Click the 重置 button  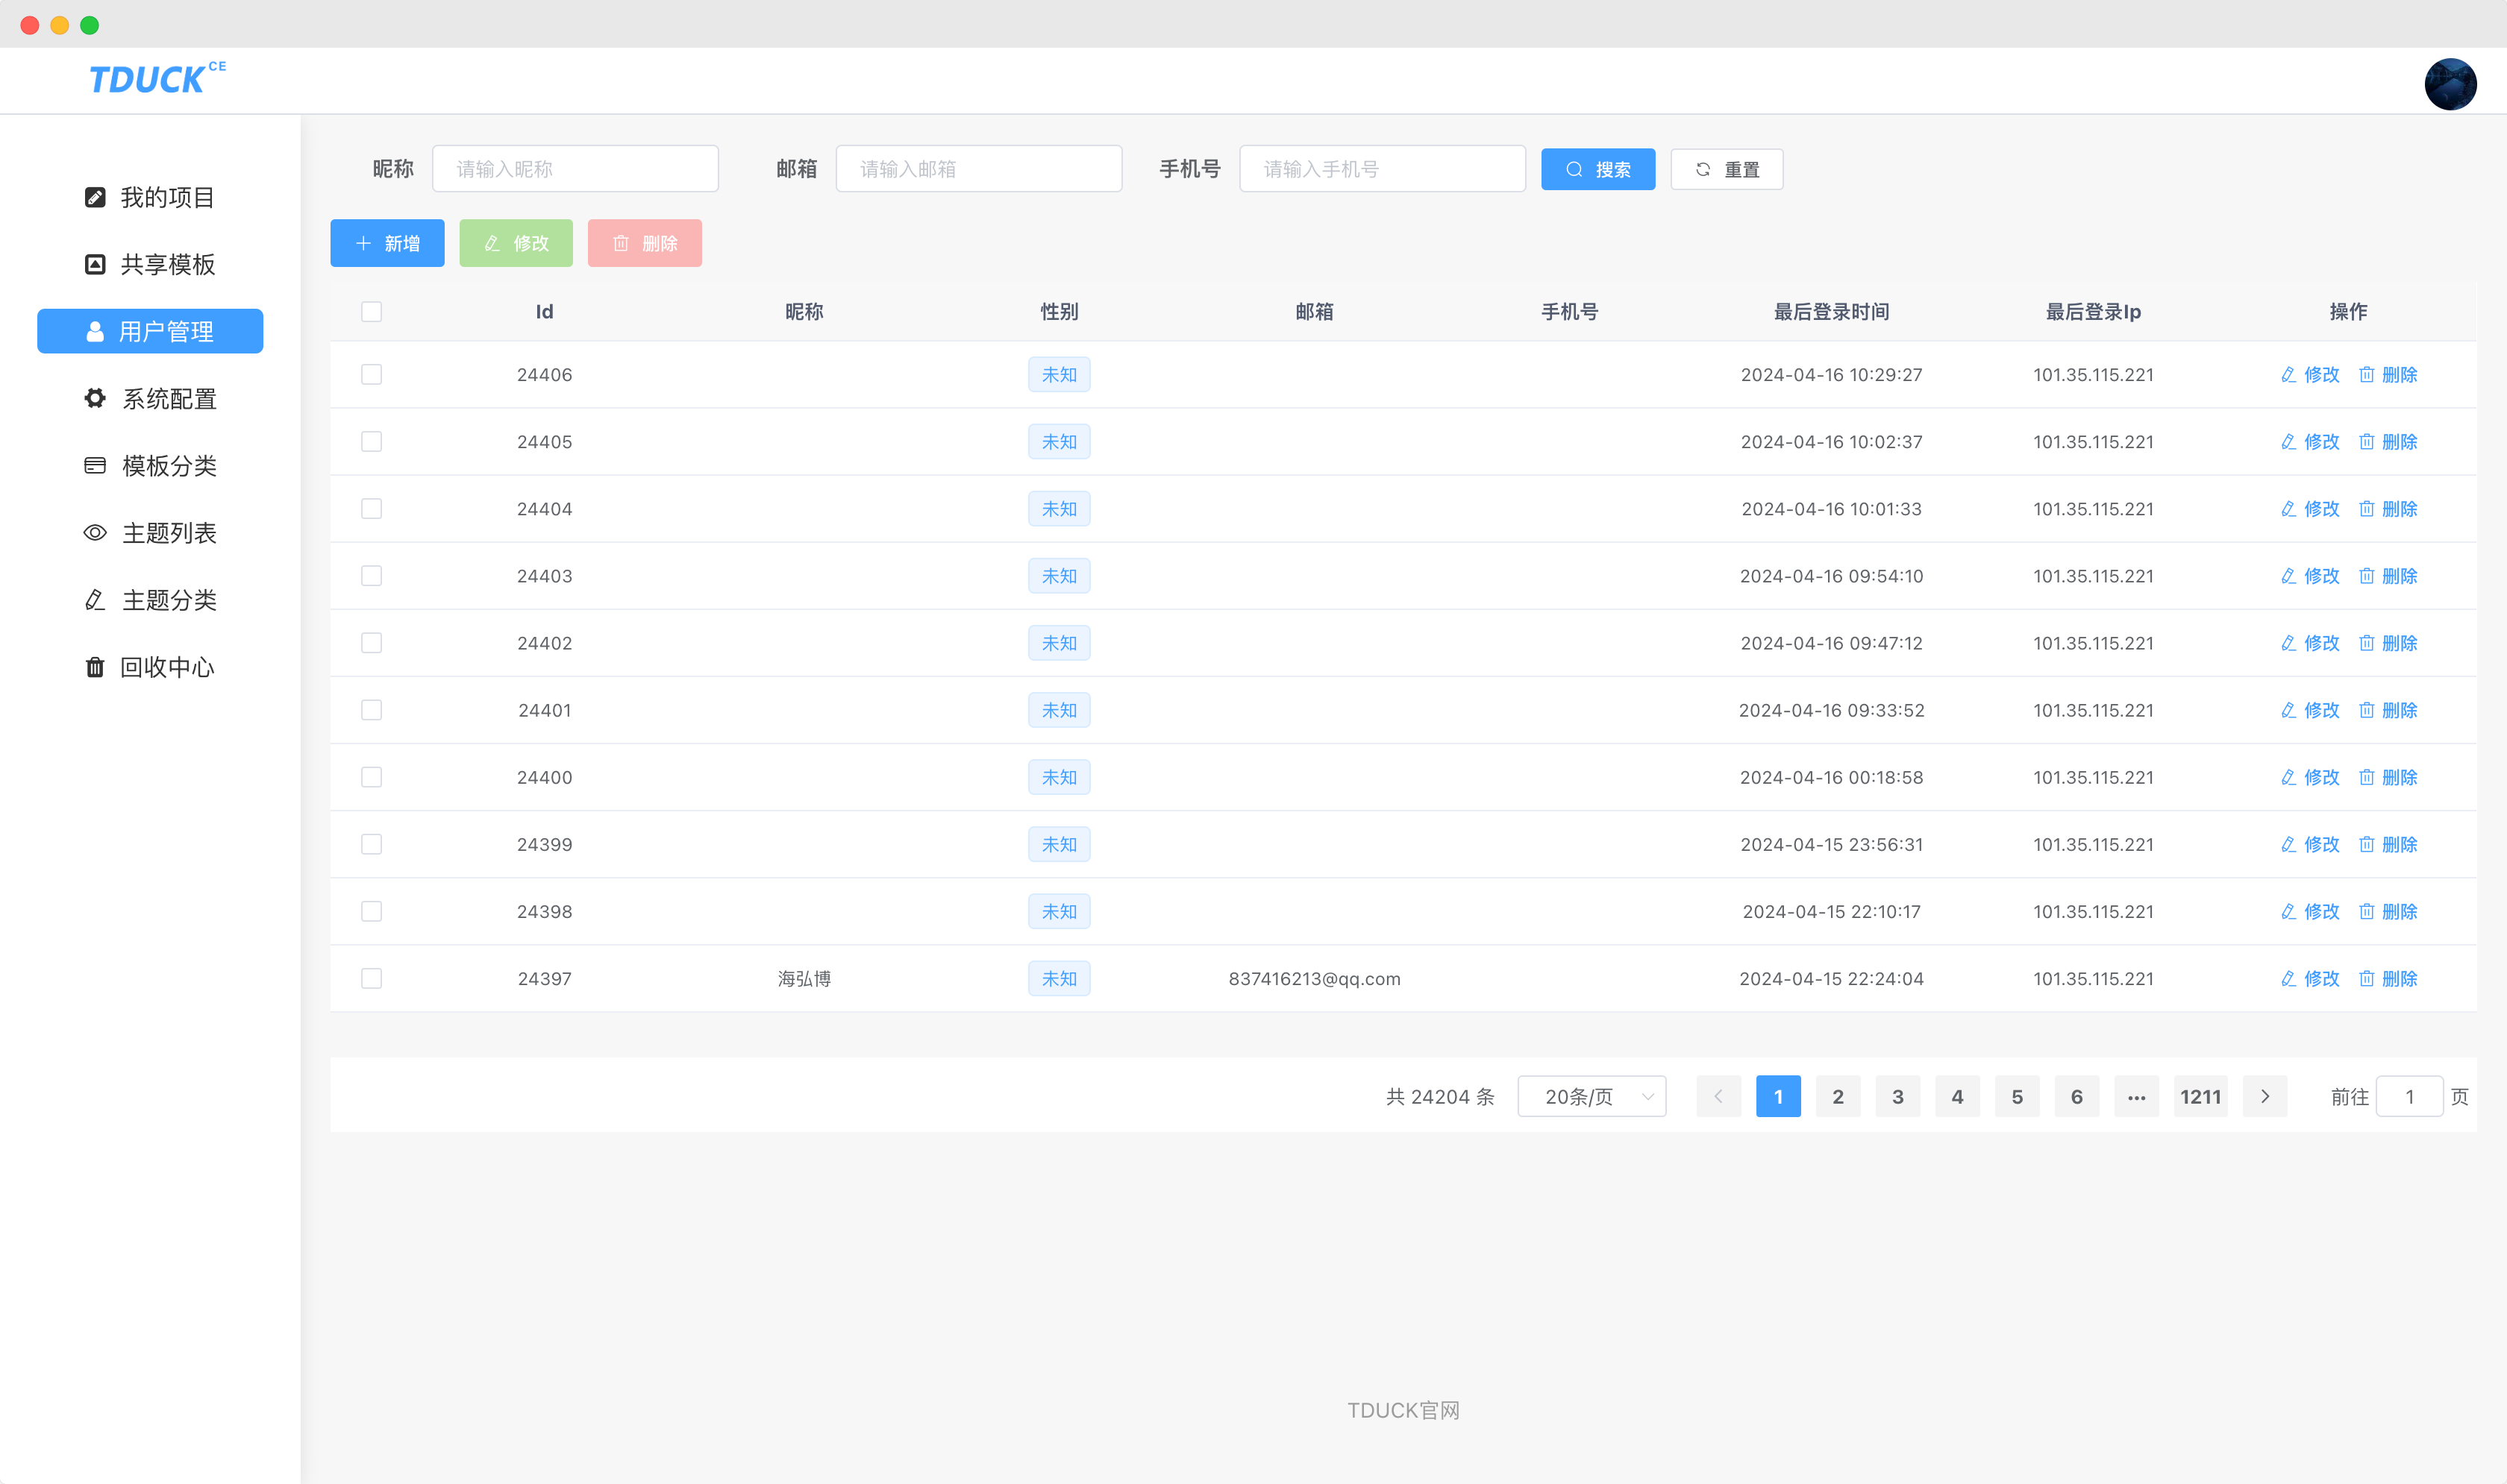(1727, 169)
